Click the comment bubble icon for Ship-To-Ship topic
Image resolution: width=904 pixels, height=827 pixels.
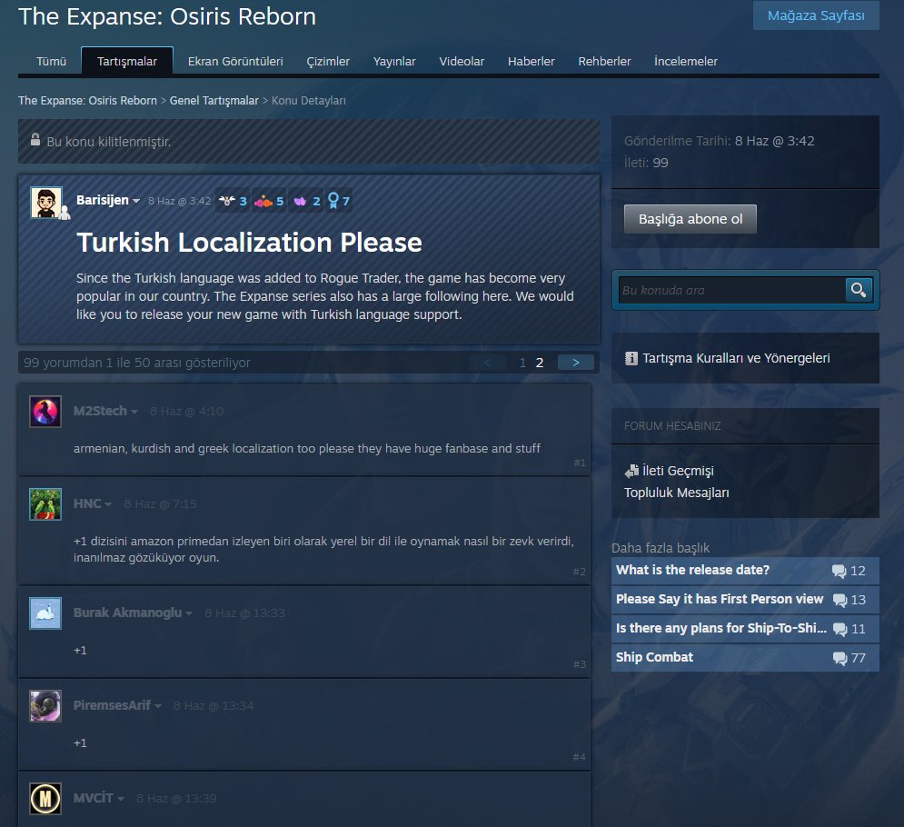pyautogui.click(x=839, y=629)
